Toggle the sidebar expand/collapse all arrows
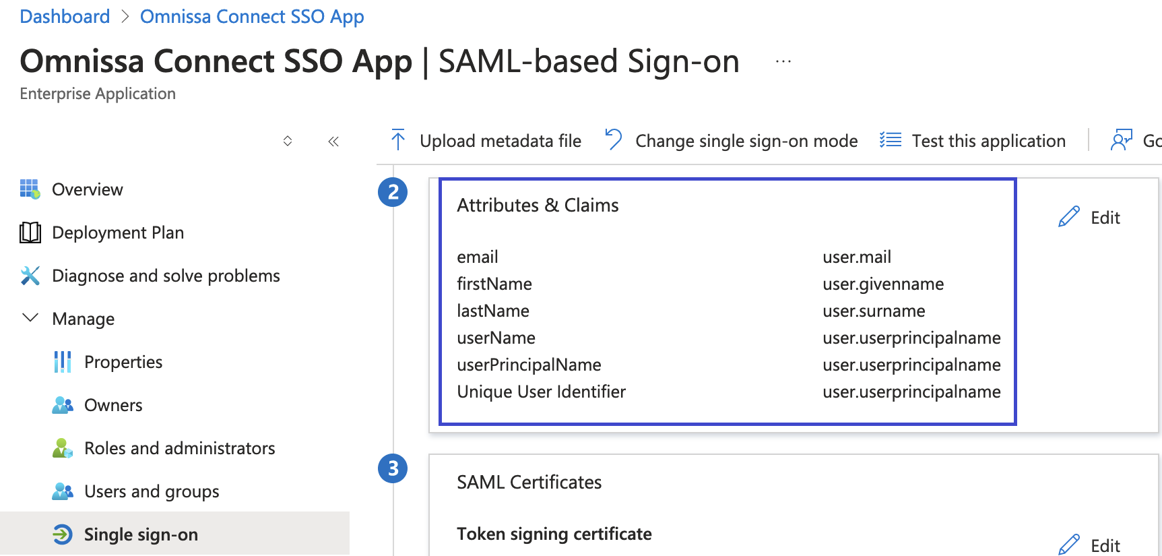This screenshot has height=556, width=1162. 288,141
